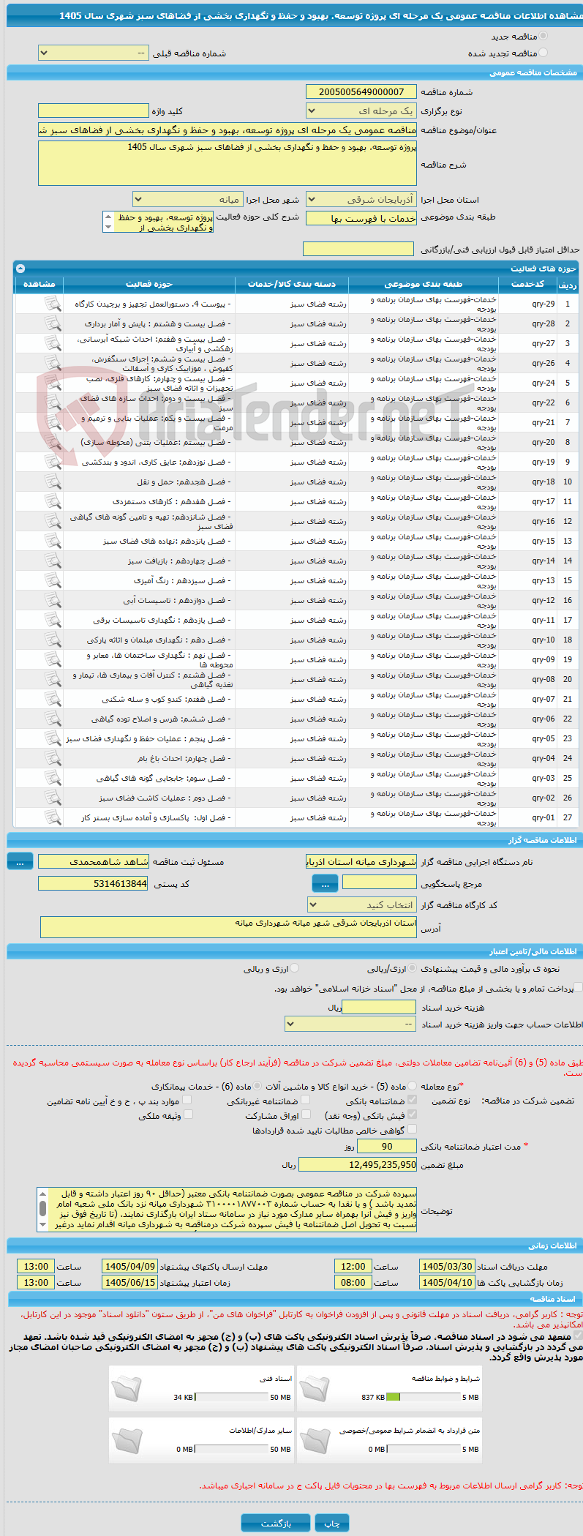
Task: Open view icon for row qry-20
Action: [53, 442]
